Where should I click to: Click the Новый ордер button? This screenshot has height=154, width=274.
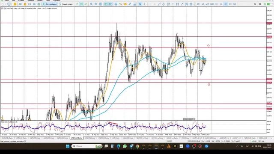(66, 4)
